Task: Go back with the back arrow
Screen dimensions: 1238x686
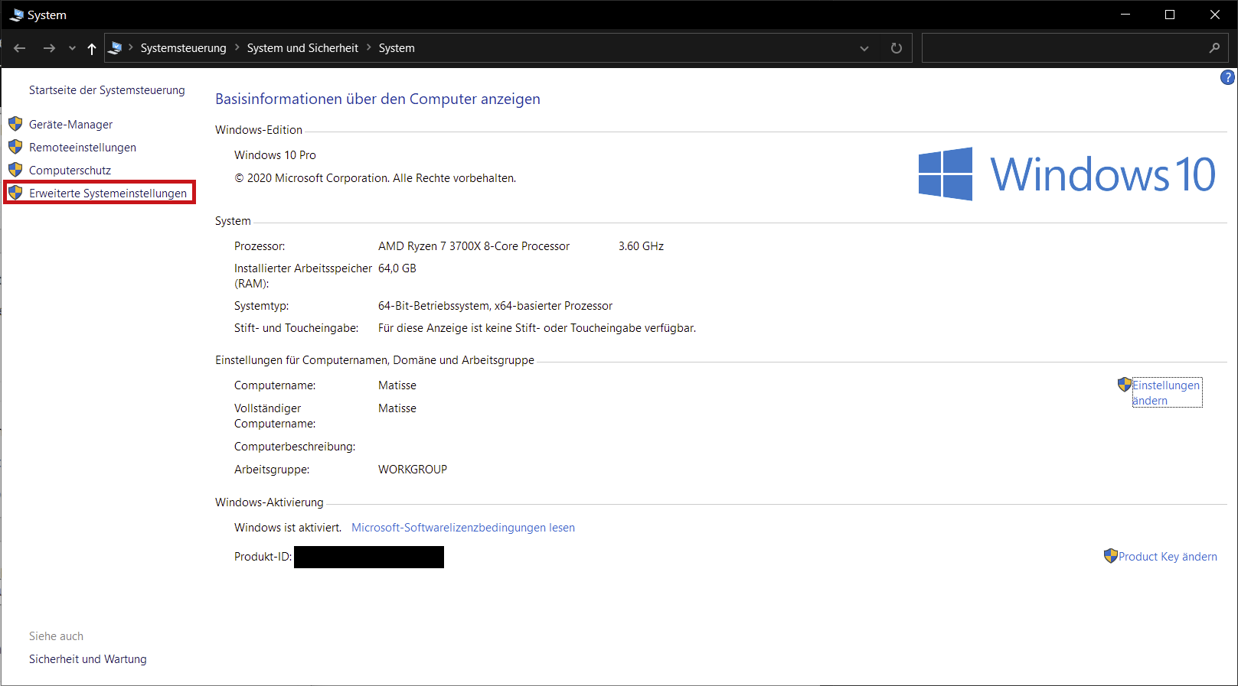Action: (20, 48)
